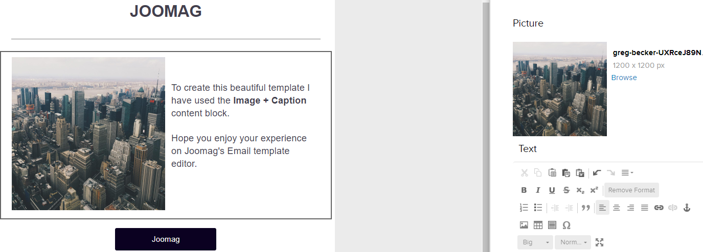Screen dimensions: 703x252
Task: Insert a hyperlink with the link icon
Action: 659,208
